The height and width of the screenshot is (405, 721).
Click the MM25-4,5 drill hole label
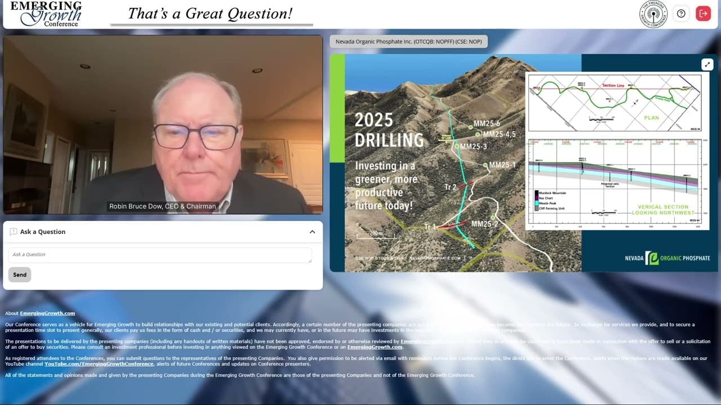click(x=499, y=134)
